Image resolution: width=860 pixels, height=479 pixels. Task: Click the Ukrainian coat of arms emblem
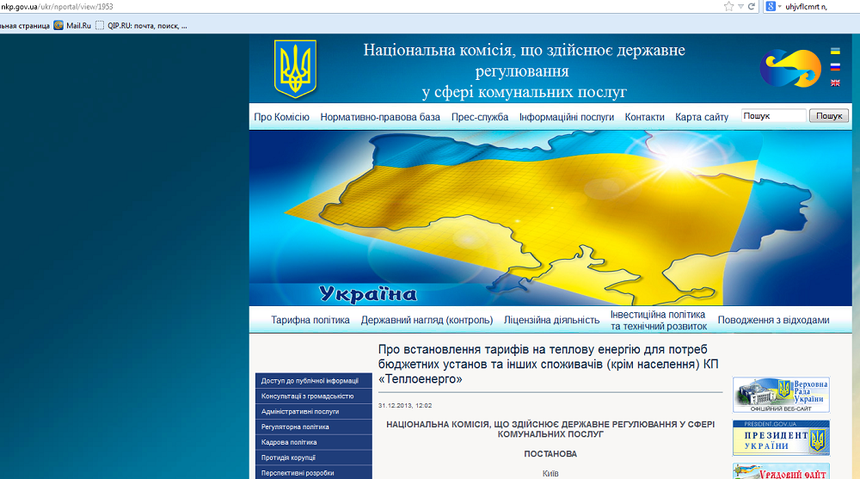(295, 69)
